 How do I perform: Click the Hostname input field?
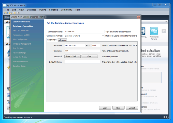click(75, 45)
